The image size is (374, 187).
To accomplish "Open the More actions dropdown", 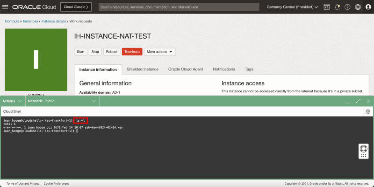I will pos(160,52).
